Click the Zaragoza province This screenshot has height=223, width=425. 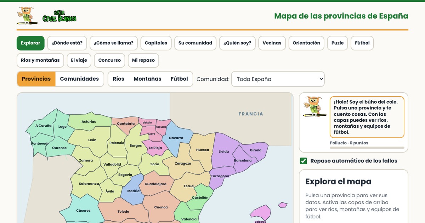pos(183,164)
